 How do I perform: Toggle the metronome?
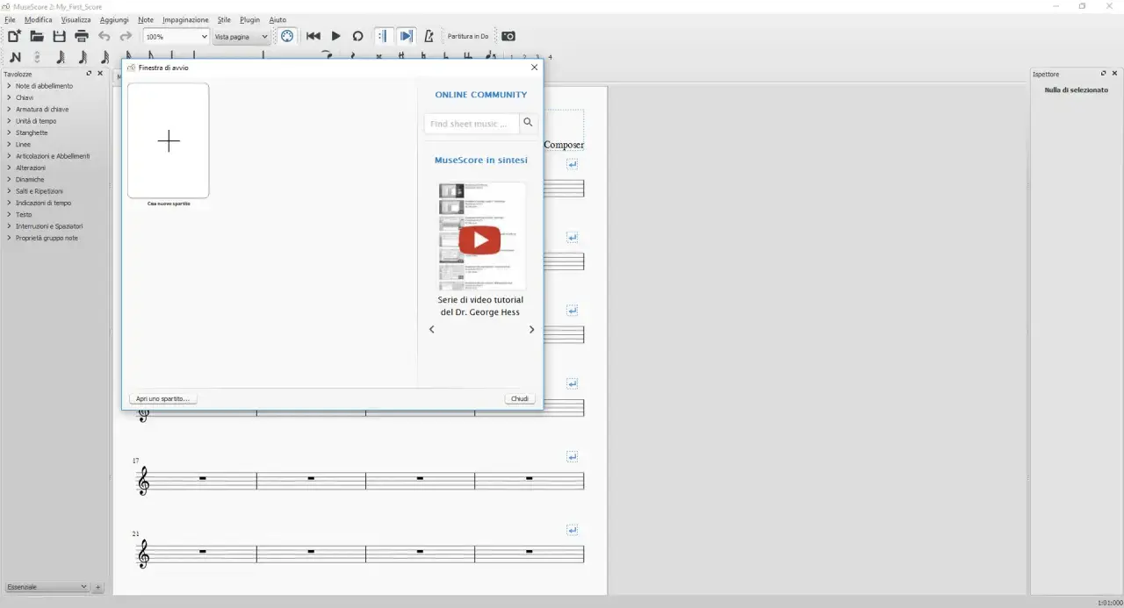[429, 36]
